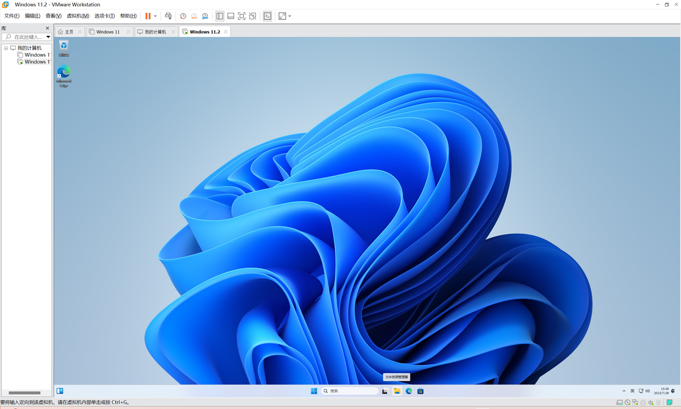Select the running Windows 11.2 VM in library

(x=34, y=62)
